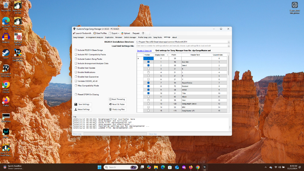Expand the Load Grid Settings File field arrows
Viewport: 304px width, 171px height.
click(x=229, y=46)
